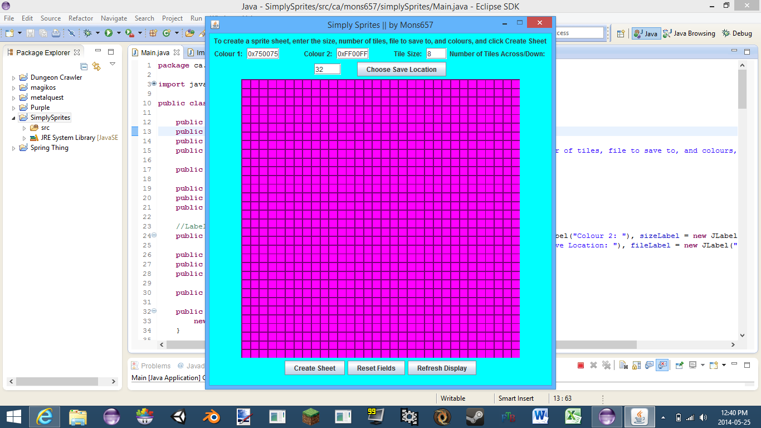Terminate the running app with the red square
The image size is (761, 428).
(580, 366)
